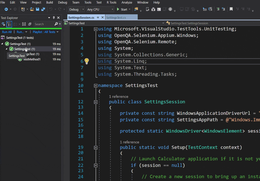Viewport: 260px width, 181px height.
Task: Click the Open File folder icon
Action: pos(32,9)
